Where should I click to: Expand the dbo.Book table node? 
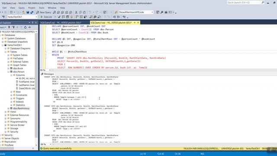[8, 68]
